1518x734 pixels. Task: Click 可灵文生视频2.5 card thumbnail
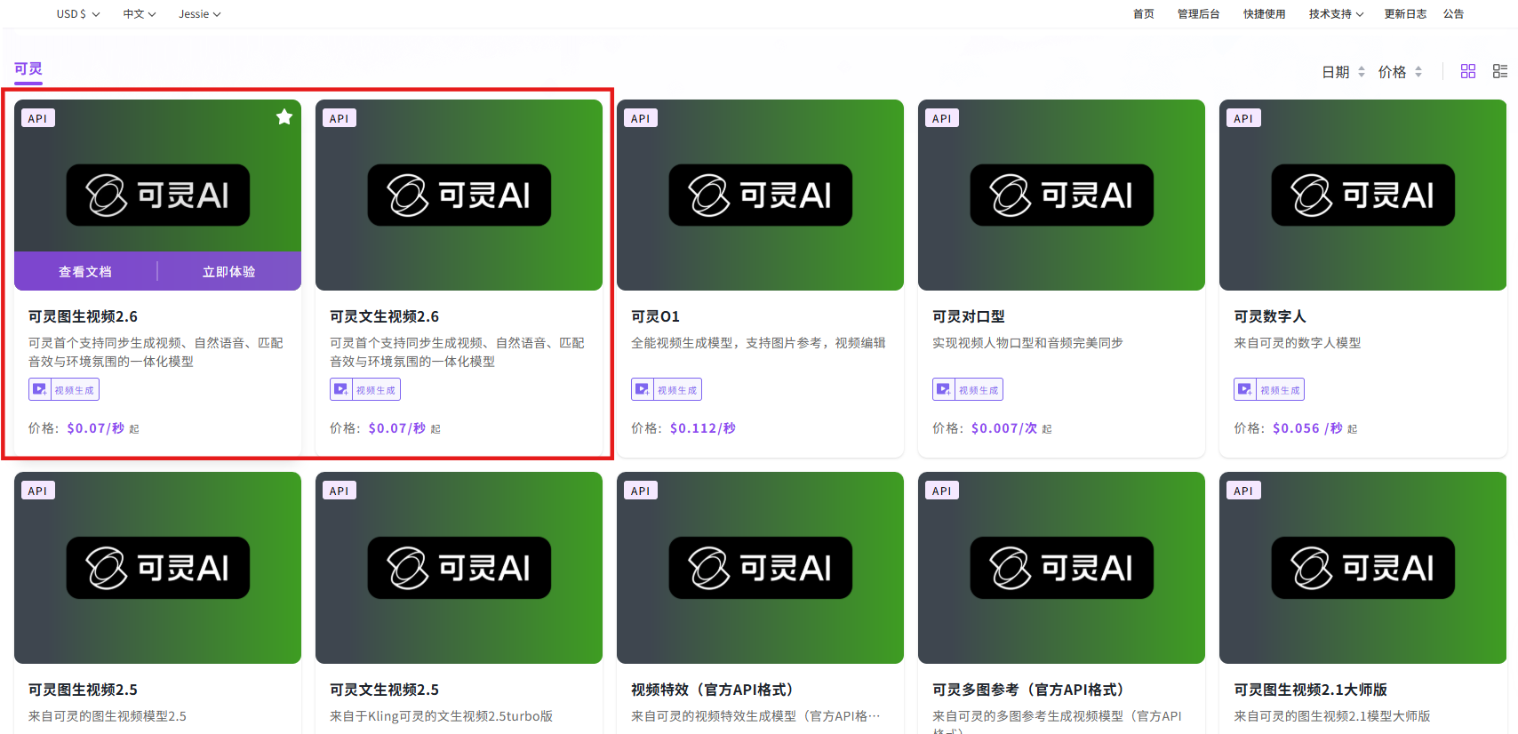pyautogui.click(x=459, y=568)
